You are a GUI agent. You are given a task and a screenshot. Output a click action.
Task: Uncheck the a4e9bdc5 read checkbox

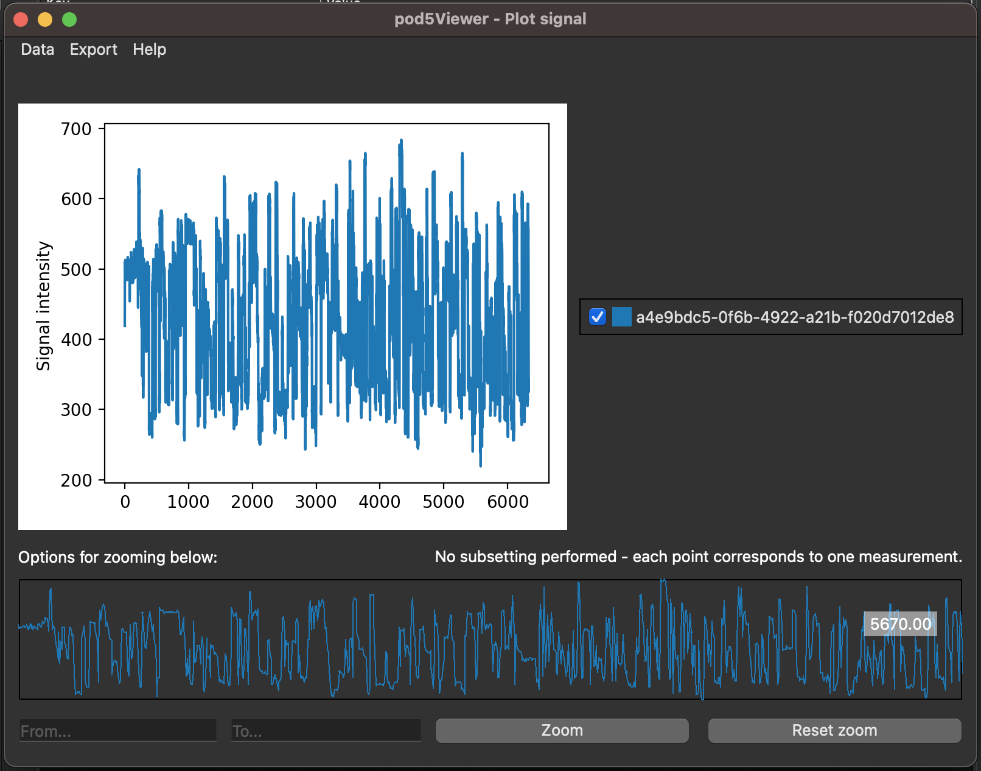597,317
